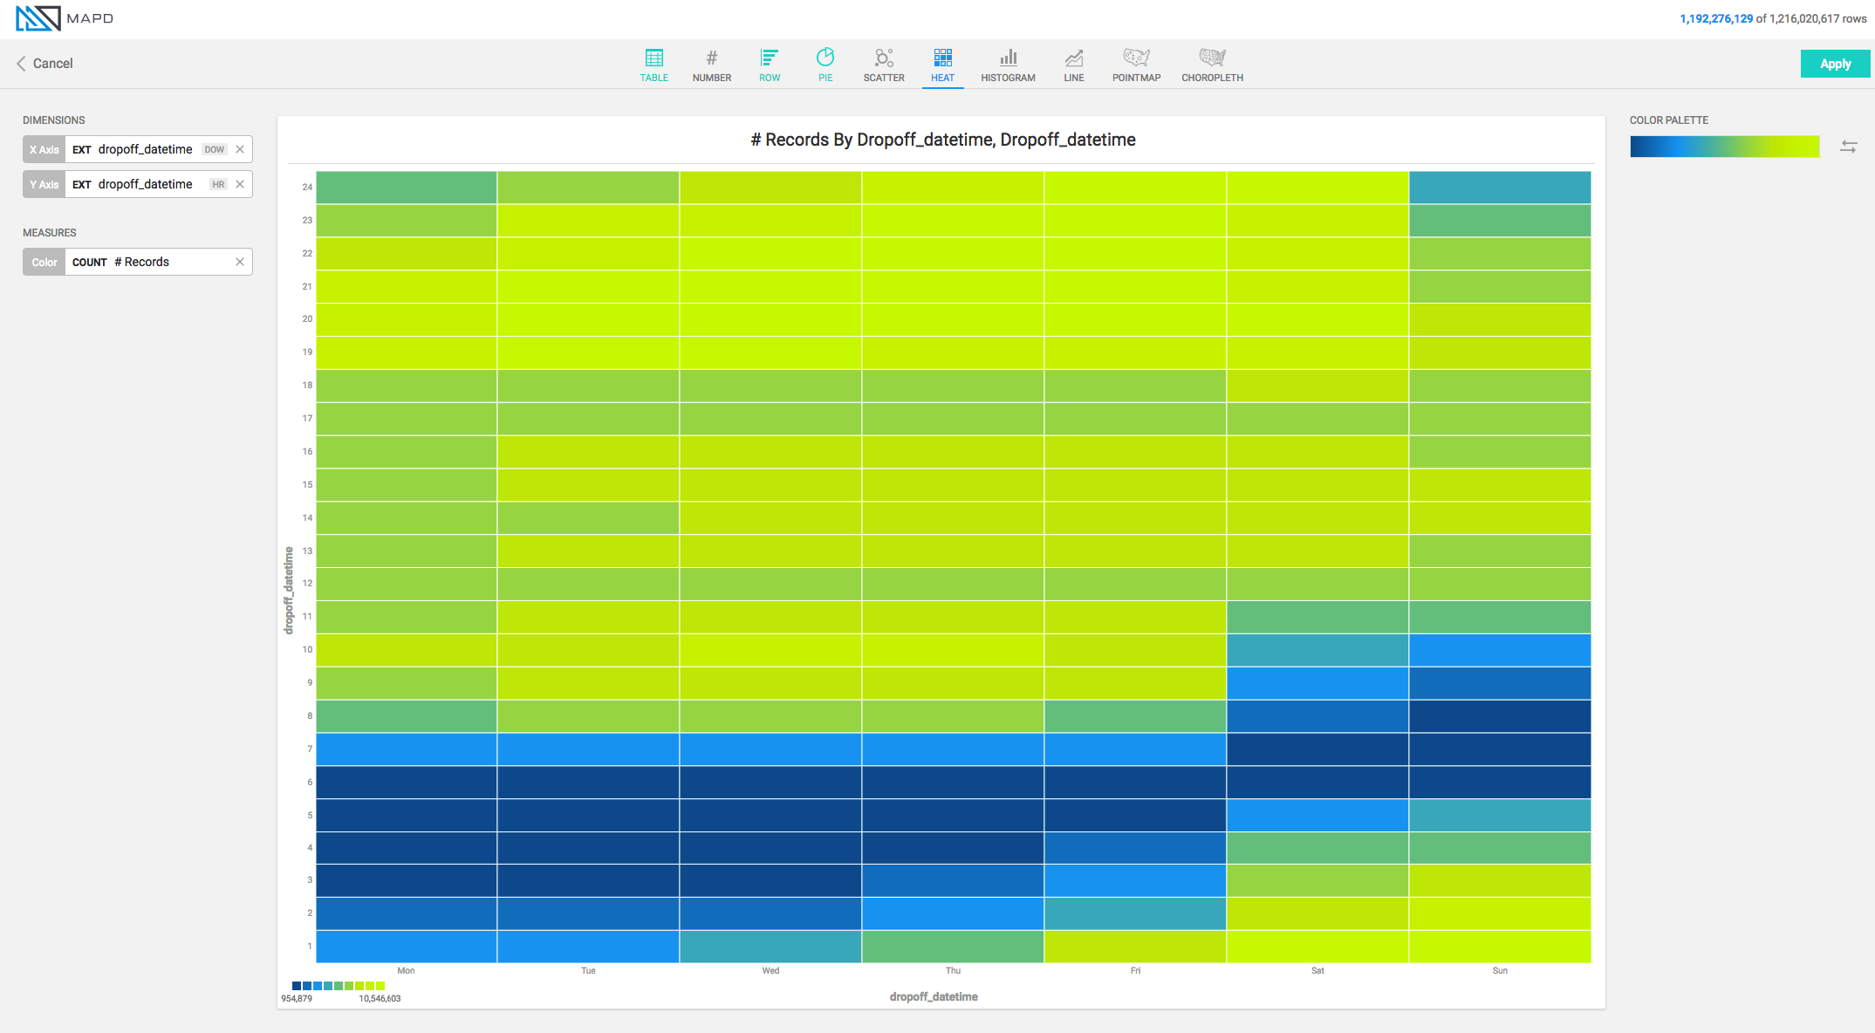Switch to ROW chart visualization

click(767, 64)
